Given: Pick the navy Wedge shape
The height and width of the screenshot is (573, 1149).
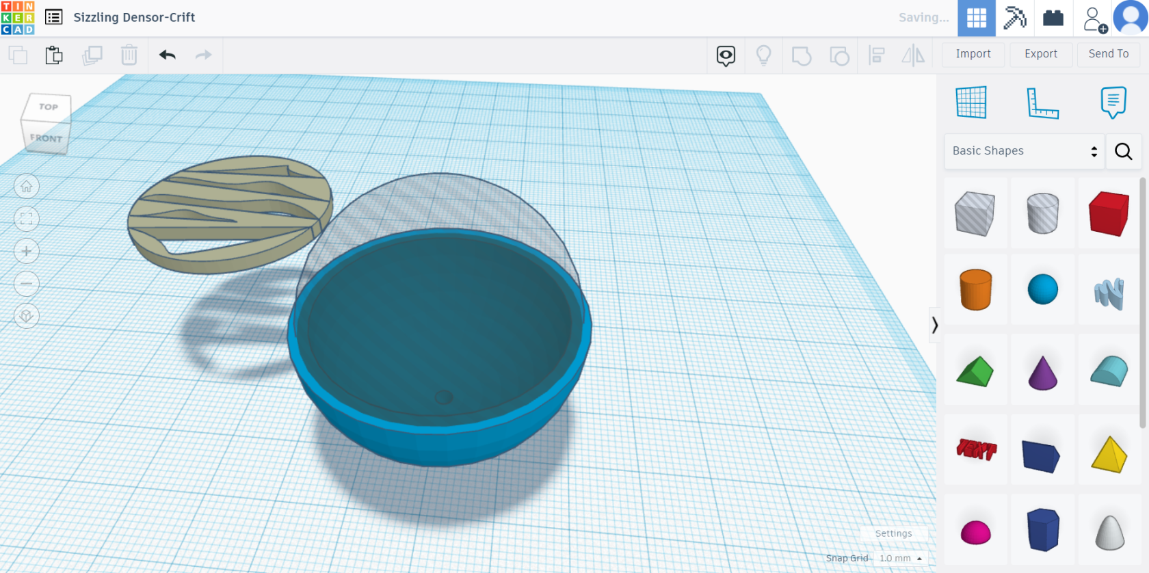Looking at the screenshot, I should click(1042, 456).
